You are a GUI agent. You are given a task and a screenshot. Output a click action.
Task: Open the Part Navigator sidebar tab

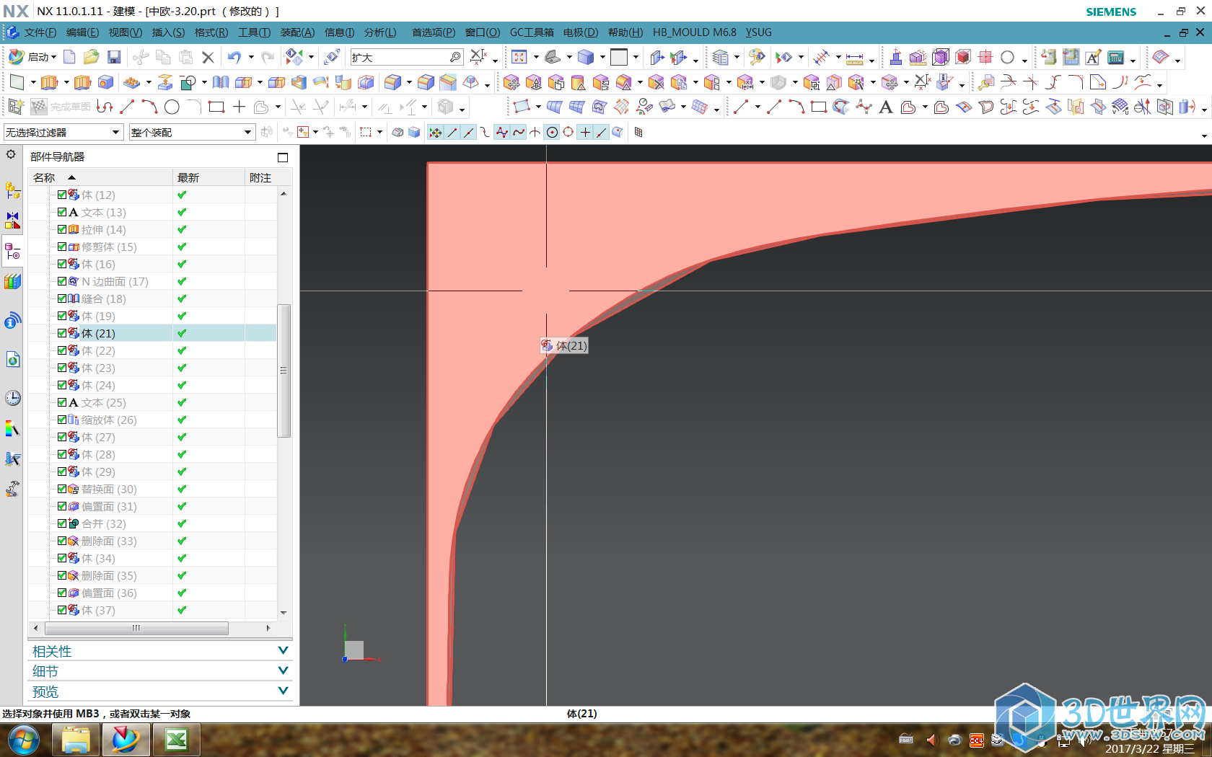pyautogui.click(x=13, y=251)
